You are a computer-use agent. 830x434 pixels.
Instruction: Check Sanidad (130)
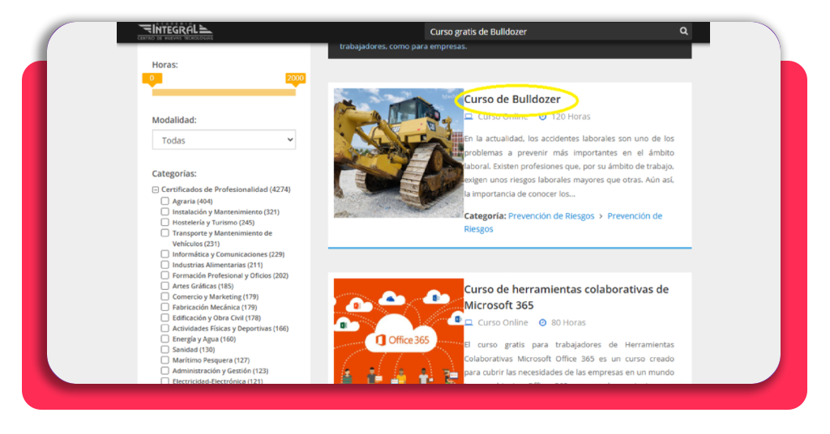pyautogui.click(x=165, y=350)
